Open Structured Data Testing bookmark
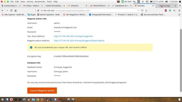Viewport: 182px width, 102px height. click(153, 14)
